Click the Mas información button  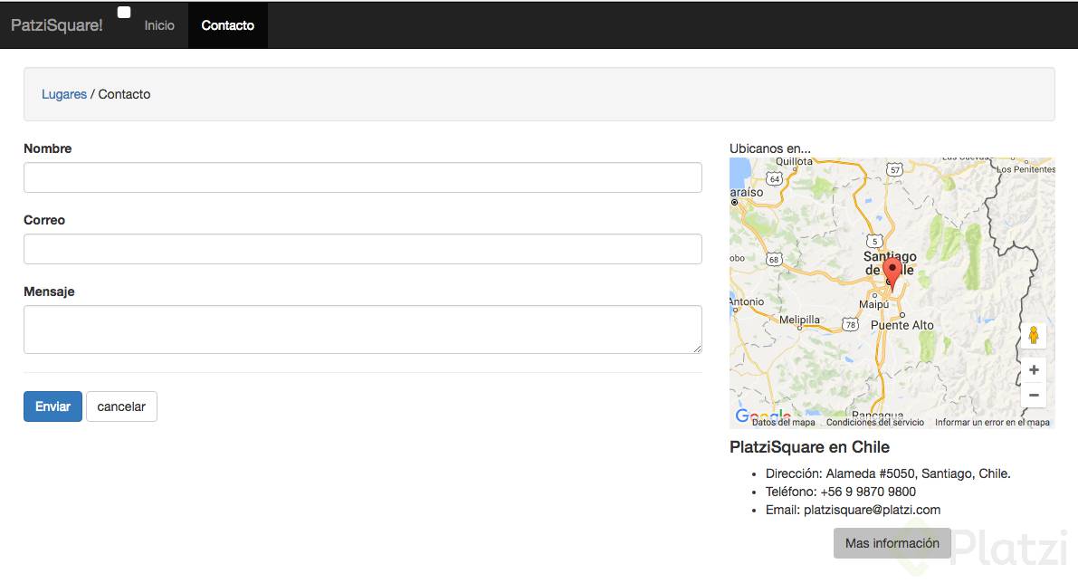coord(892,543)
